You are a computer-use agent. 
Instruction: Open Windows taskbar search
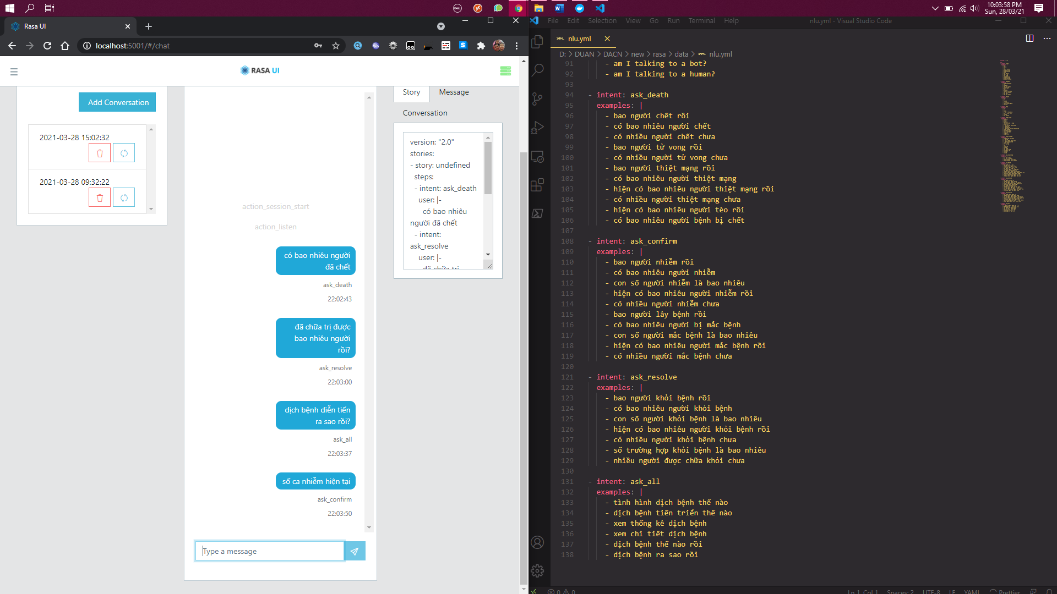[x=30, y=8]
